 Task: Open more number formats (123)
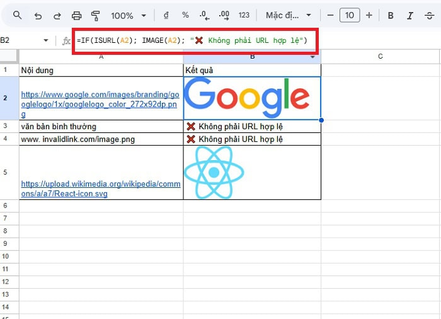pyautogui.click(x=244, y=15)
